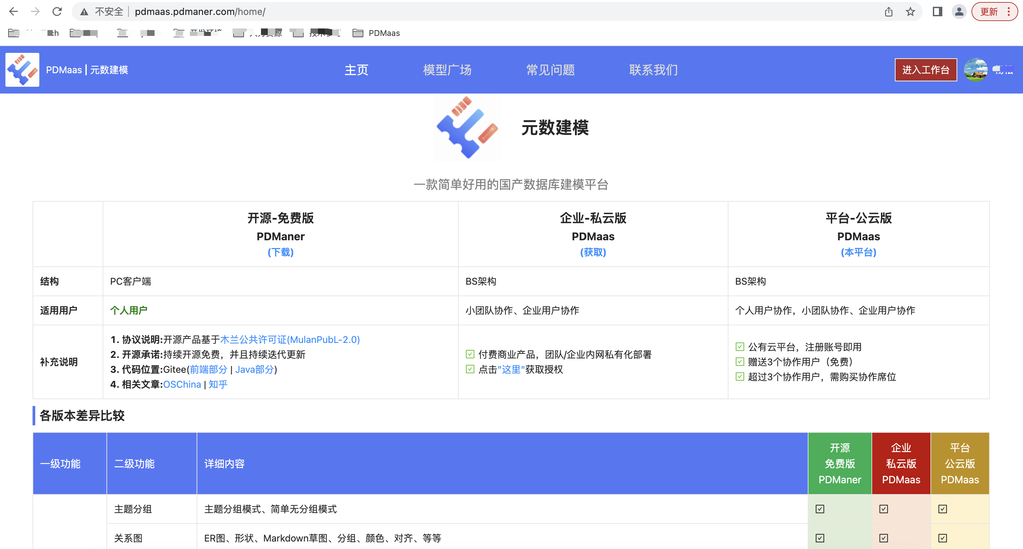The width and height of the screenshot is (1023, 549).
Task: Open the Java部分 Gitee link
Action: (255, 369)
